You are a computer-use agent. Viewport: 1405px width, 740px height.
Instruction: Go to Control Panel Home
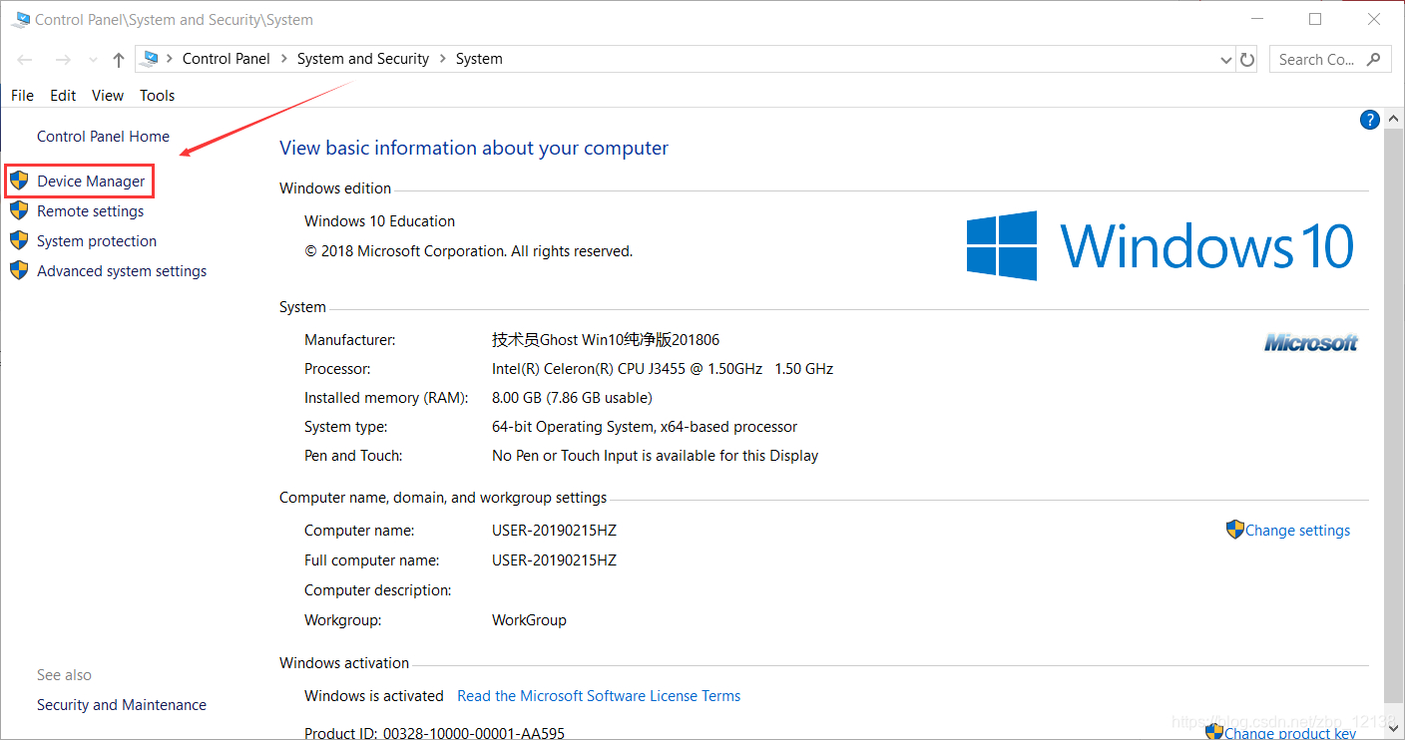click(103, 137)
